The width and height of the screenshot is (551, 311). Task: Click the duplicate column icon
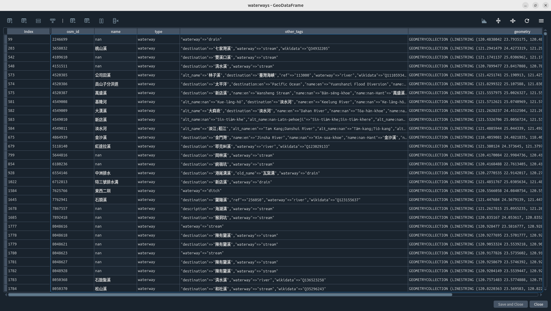[101, 21]
